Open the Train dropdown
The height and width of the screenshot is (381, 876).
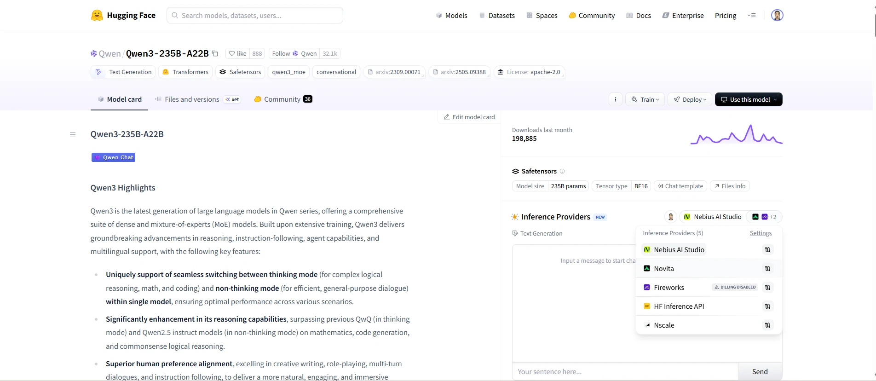coord(645,99)
